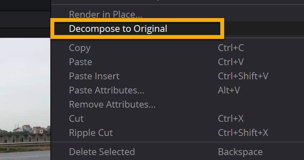The image size is (304, 160).
Task: Click Delete Selected menu entry
Action: pos(102,152)
